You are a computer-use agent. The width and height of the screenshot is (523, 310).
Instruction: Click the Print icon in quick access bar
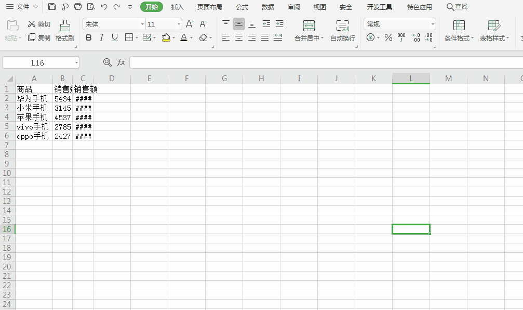[x=78, y=7]
